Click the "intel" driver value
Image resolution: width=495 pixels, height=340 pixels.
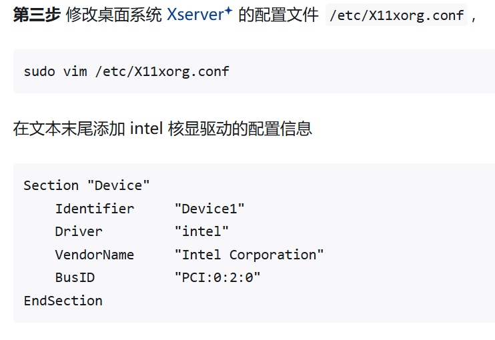[201, 231]
